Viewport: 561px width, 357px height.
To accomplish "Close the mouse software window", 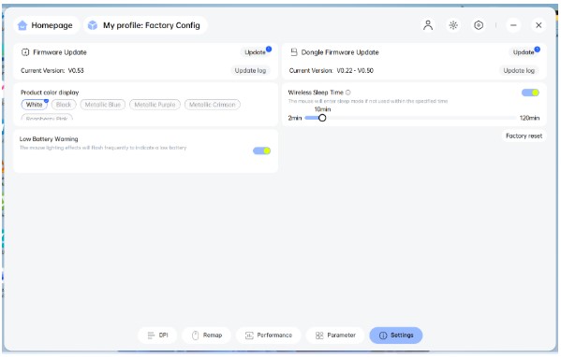I will (539, 25).
